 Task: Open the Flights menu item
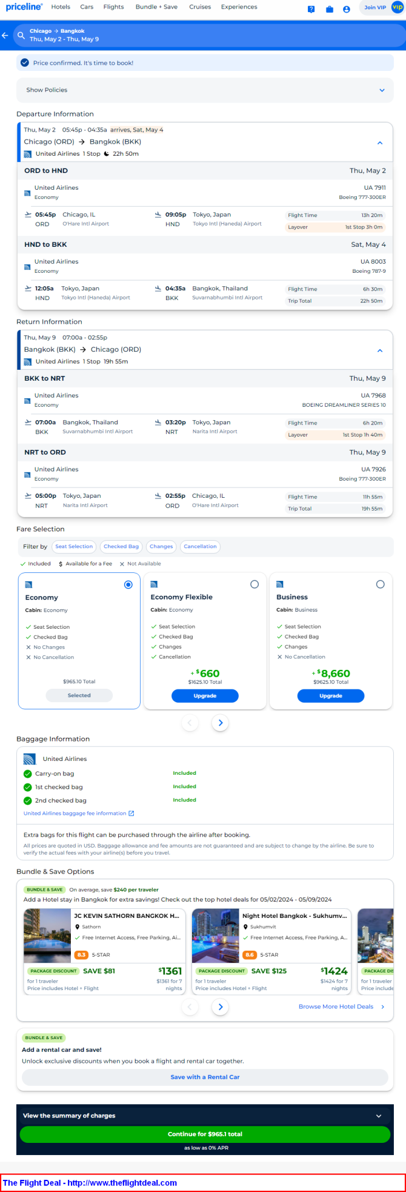[113, 7]
